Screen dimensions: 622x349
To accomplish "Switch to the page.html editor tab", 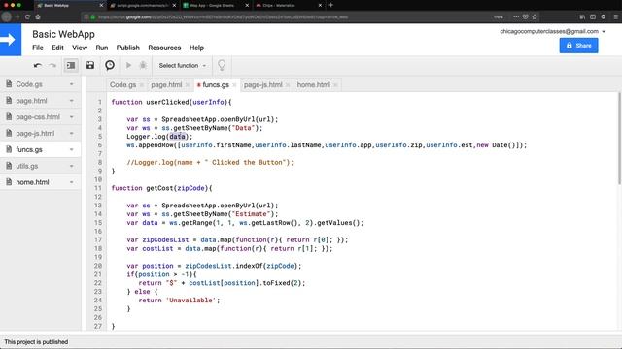I will pyautogui.click(x=166, y=84).
